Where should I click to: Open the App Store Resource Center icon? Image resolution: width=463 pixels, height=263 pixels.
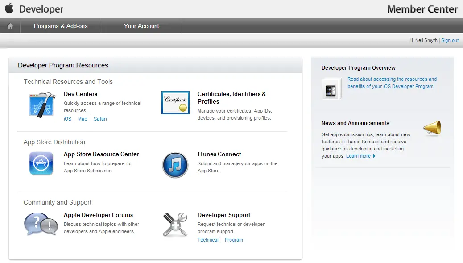coord(41,163)
